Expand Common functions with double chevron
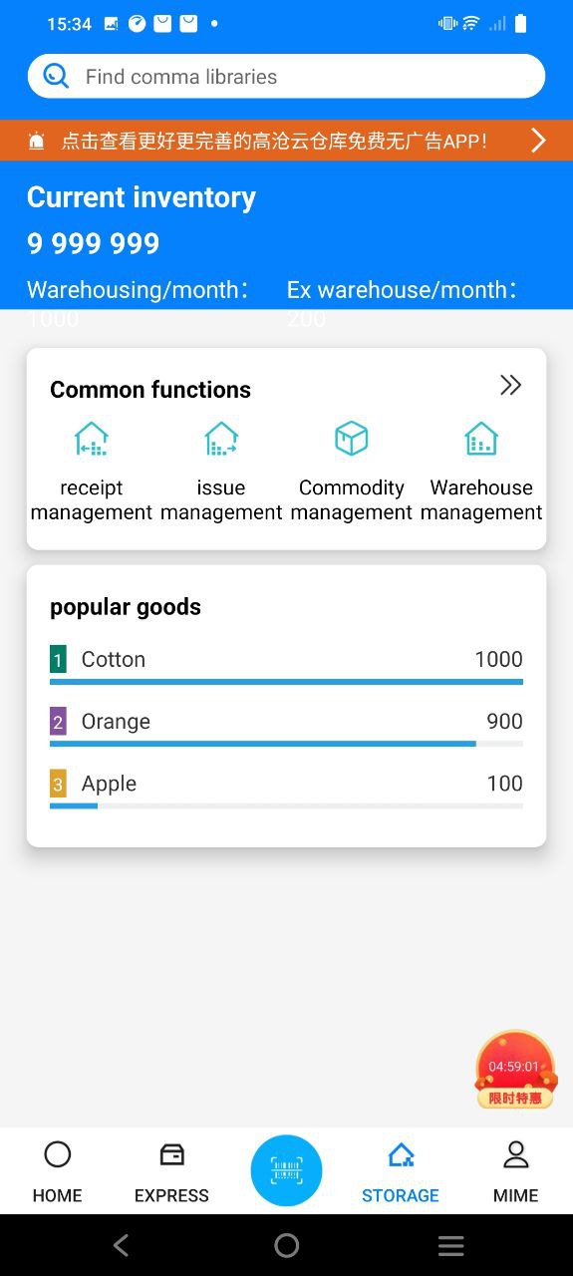This screenshot has width=573, height=1276. (x=510, y=386)
